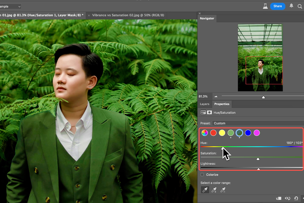Click the Subtract from Sample eyedropper
The width and height of the screenshot is (304, 203).
[223, 190]
